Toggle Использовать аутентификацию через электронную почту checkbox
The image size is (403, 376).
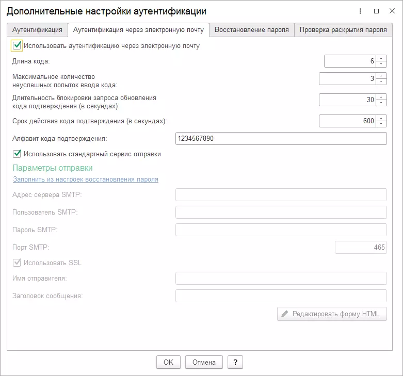tap(17, 45)
